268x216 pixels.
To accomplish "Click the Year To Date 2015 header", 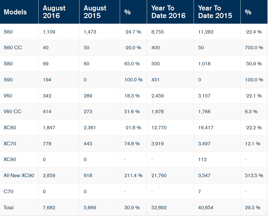I will 215,12.
